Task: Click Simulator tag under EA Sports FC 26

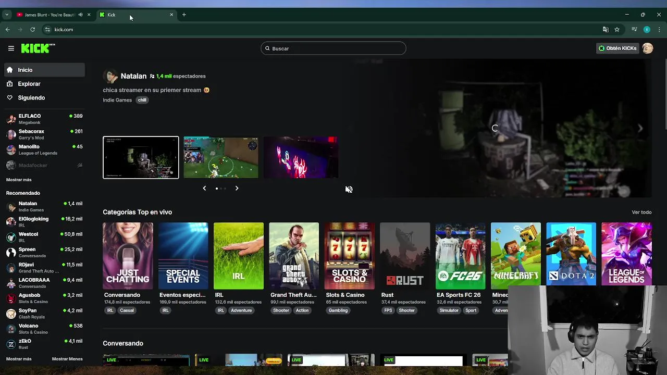Action: (449, 310)
